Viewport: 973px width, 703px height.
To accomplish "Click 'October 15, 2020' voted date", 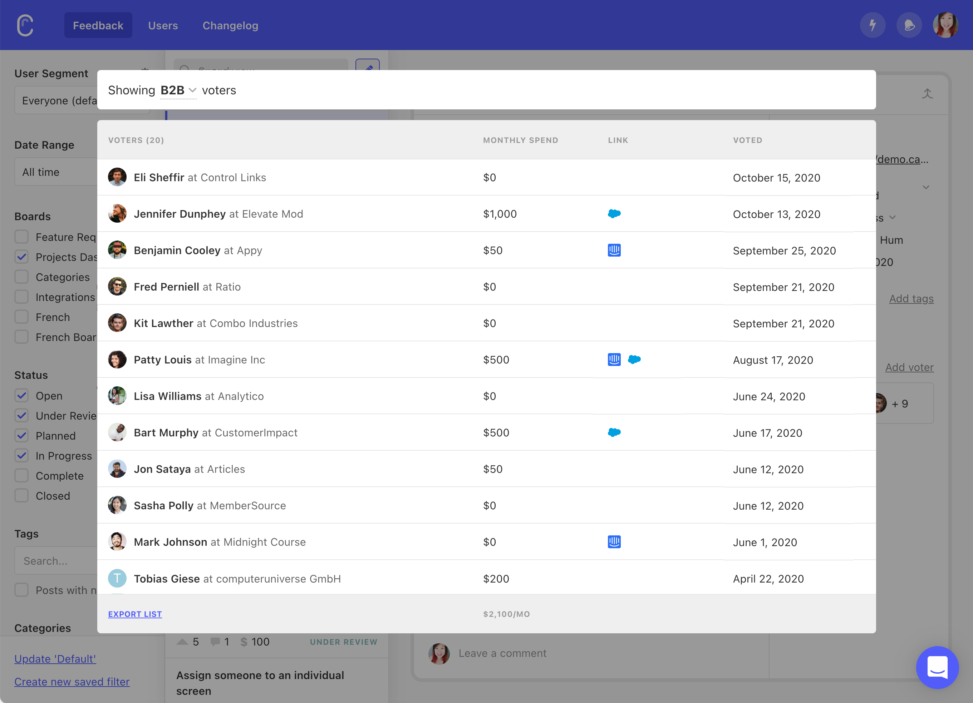I will click(x=777, y=178).
